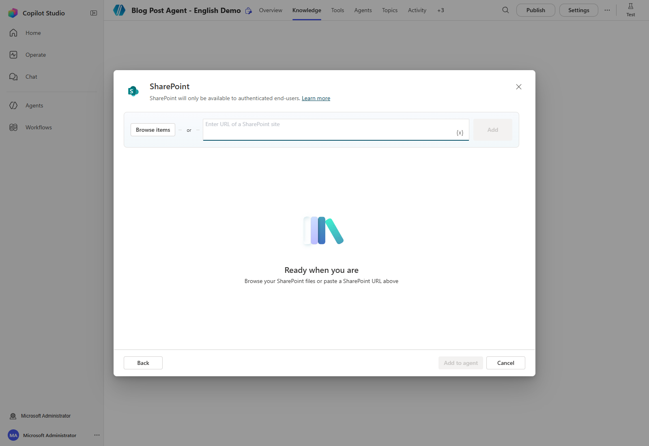649x446 pixels.
Task: Click the environment icon above the MA avatar
Action: [13, 416]
